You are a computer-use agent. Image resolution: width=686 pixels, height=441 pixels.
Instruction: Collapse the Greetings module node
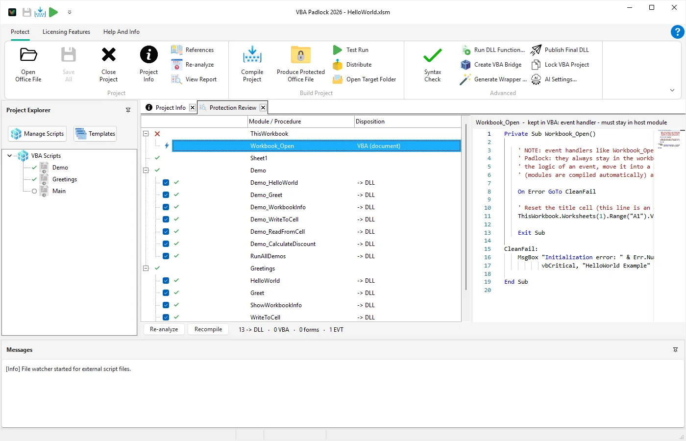146,269
